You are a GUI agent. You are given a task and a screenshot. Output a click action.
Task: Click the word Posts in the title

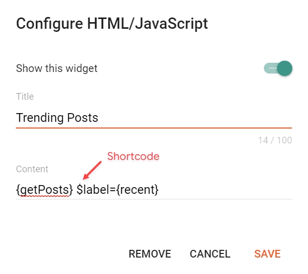coord(83,118)
